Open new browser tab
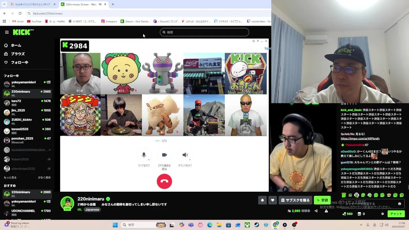The width and height of the screenshot is (409, 230). coord(113,4)
